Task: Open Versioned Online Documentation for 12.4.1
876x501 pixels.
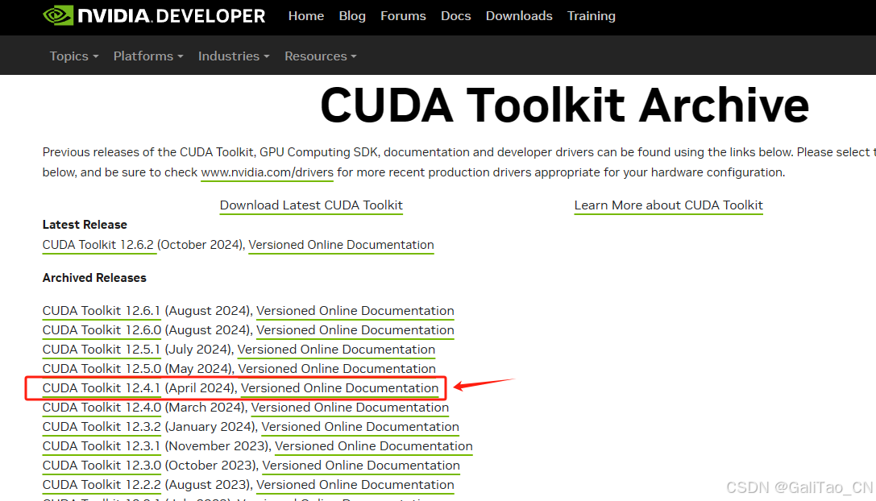Action: [x=339, y=388]
